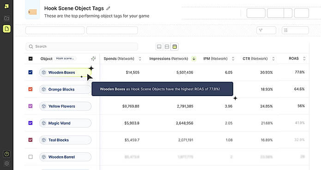Open the folder icon in sidebar
The width and height of the screenshot is (321, 170).
6,18
